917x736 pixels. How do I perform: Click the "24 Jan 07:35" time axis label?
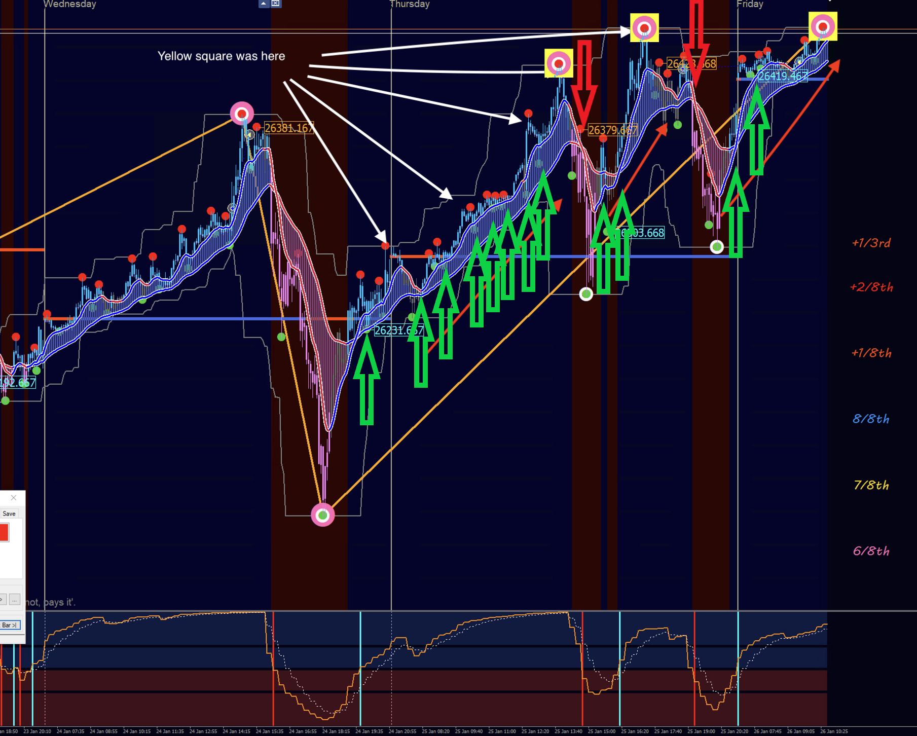[x=70, y=731]
